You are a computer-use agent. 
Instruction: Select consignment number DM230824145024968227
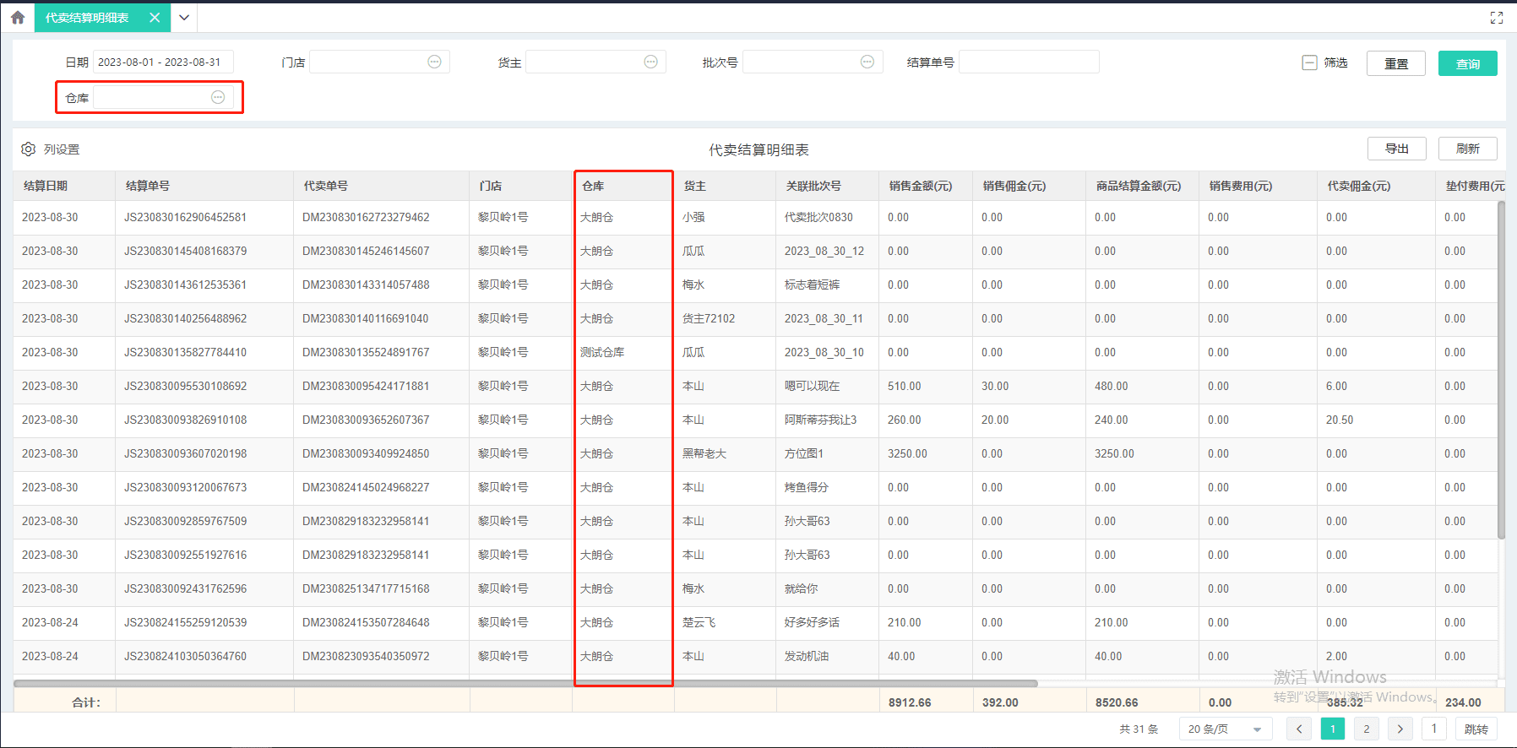point(366,487)
